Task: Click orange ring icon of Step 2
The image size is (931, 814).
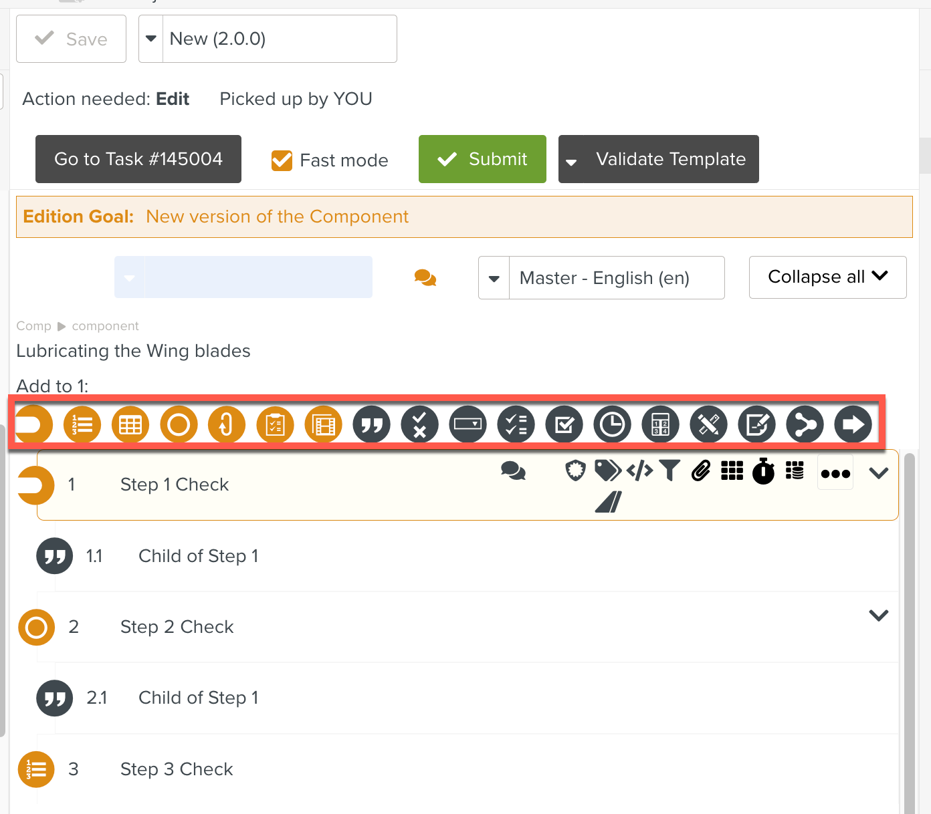Action: point(37,627)
